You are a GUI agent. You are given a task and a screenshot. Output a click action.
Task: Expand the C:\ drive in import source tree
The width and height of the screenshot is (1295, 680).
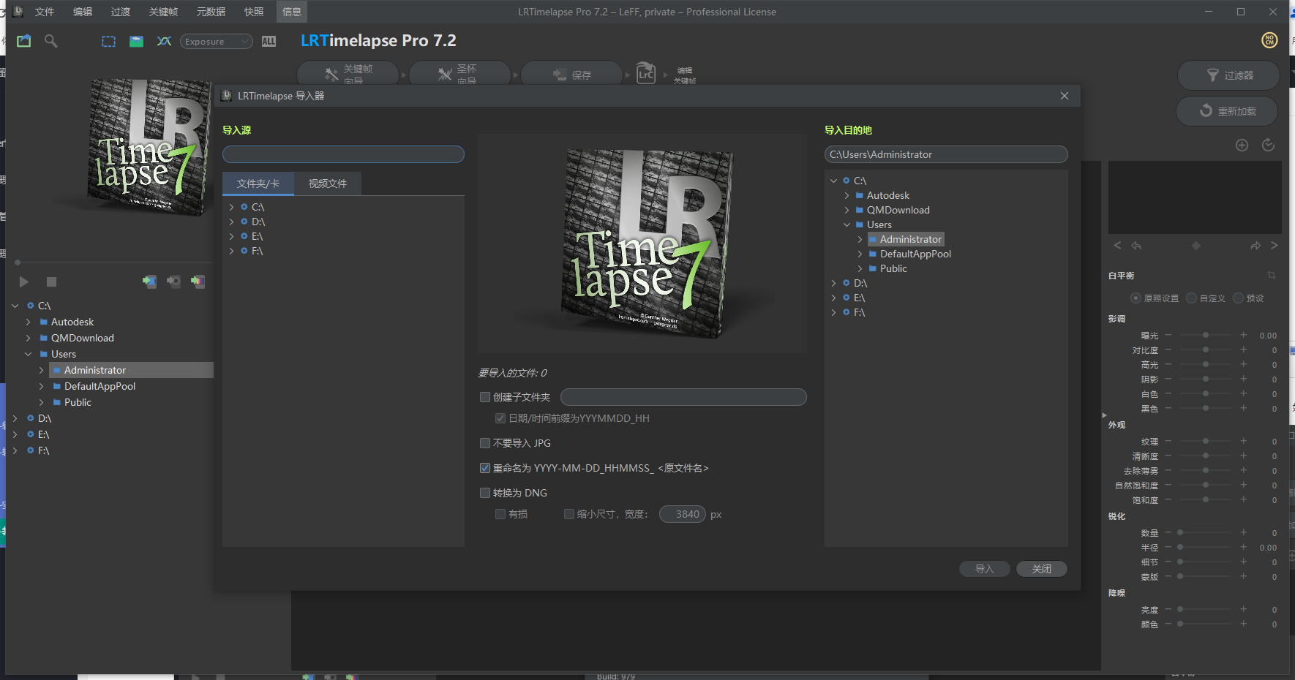click(x=232, y=207)
